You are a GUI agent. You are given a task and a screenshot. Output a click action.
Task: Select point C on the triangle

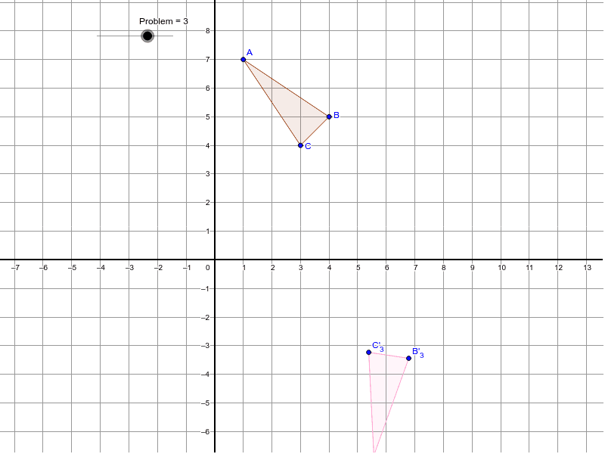pyautogui.click(x=300, y=145)
